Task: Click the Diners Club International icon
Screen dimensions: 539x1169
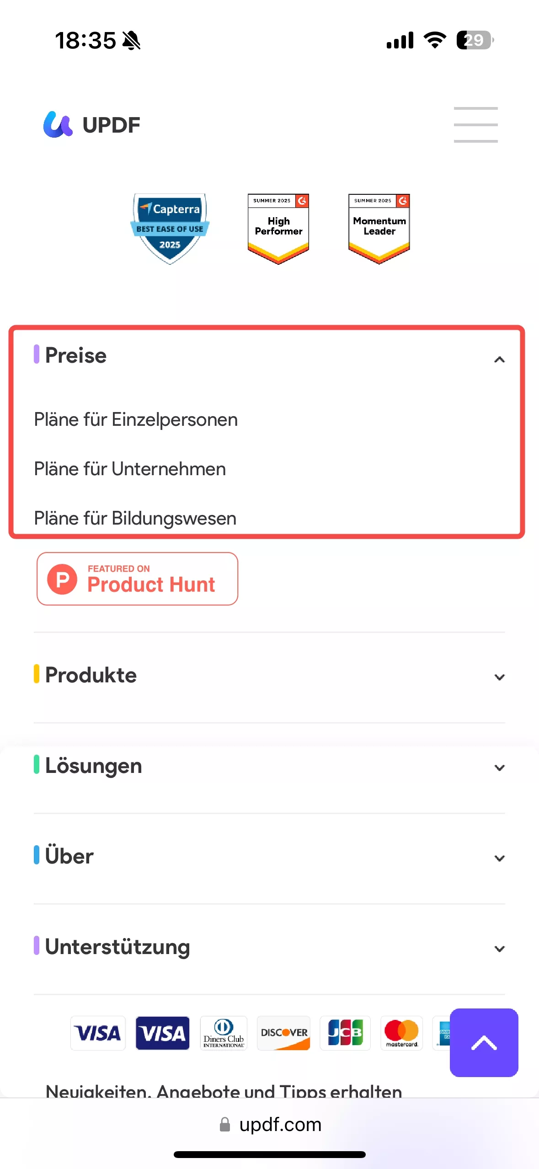Action: click(x=223, y=1033)
